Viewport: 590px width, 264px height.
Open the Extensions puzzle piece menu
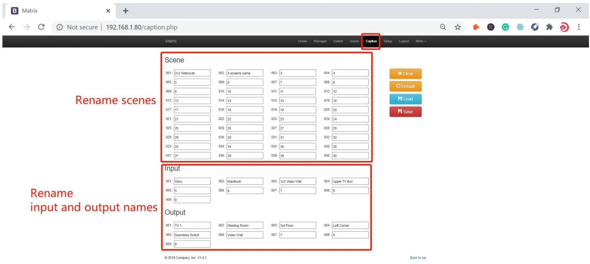[x=549, y=27]
